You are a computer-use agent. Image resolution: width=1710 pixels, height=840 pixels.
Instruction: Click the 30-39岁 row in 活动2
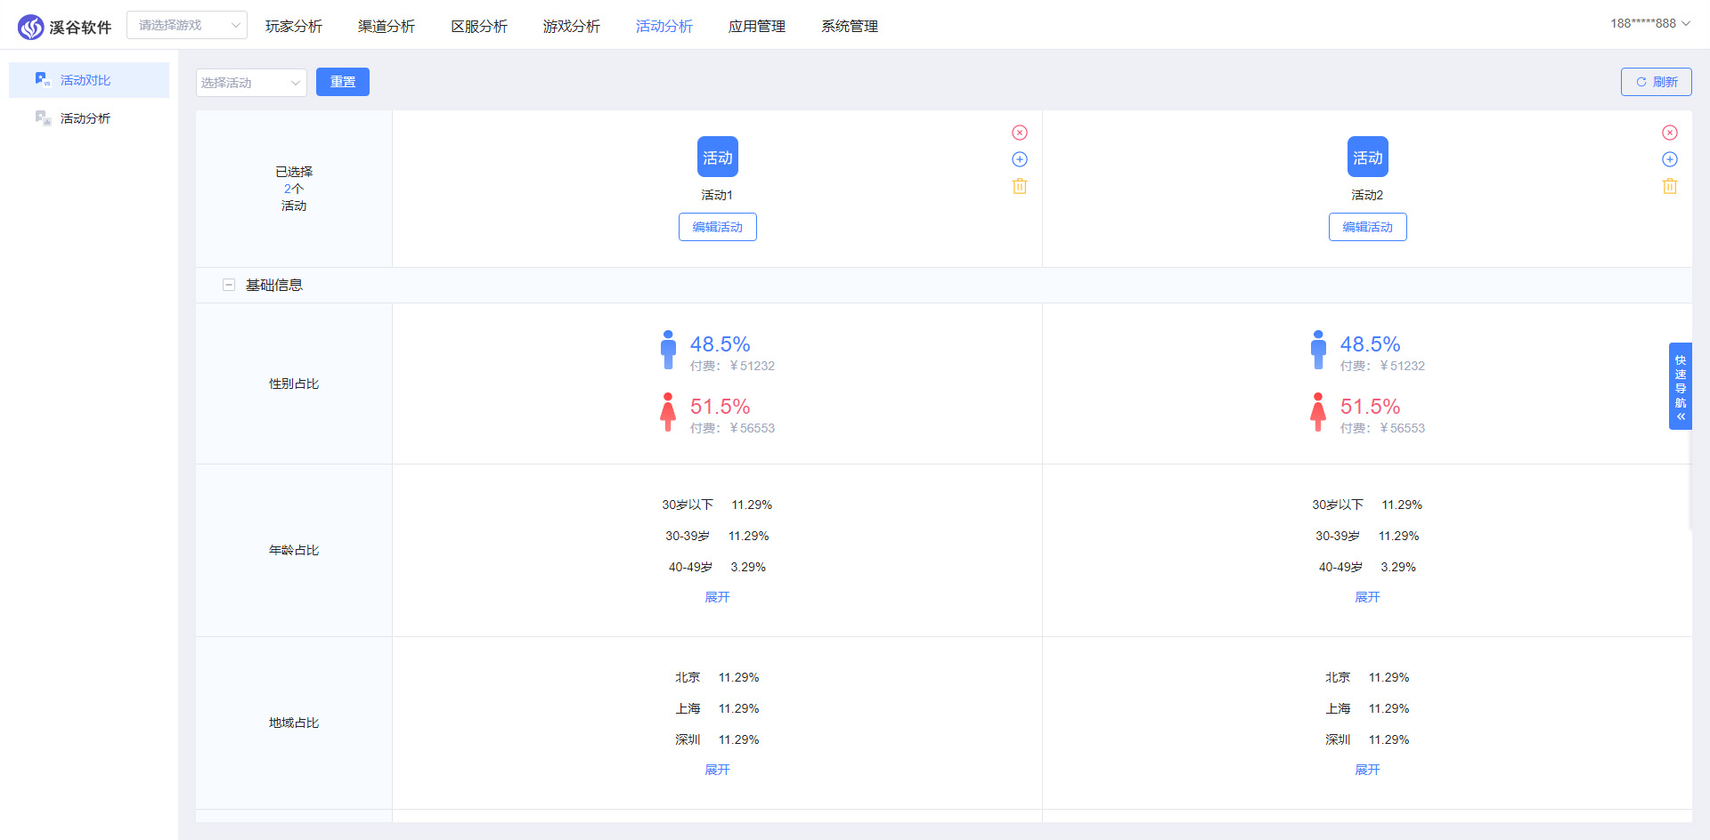tap(1367, 536)
